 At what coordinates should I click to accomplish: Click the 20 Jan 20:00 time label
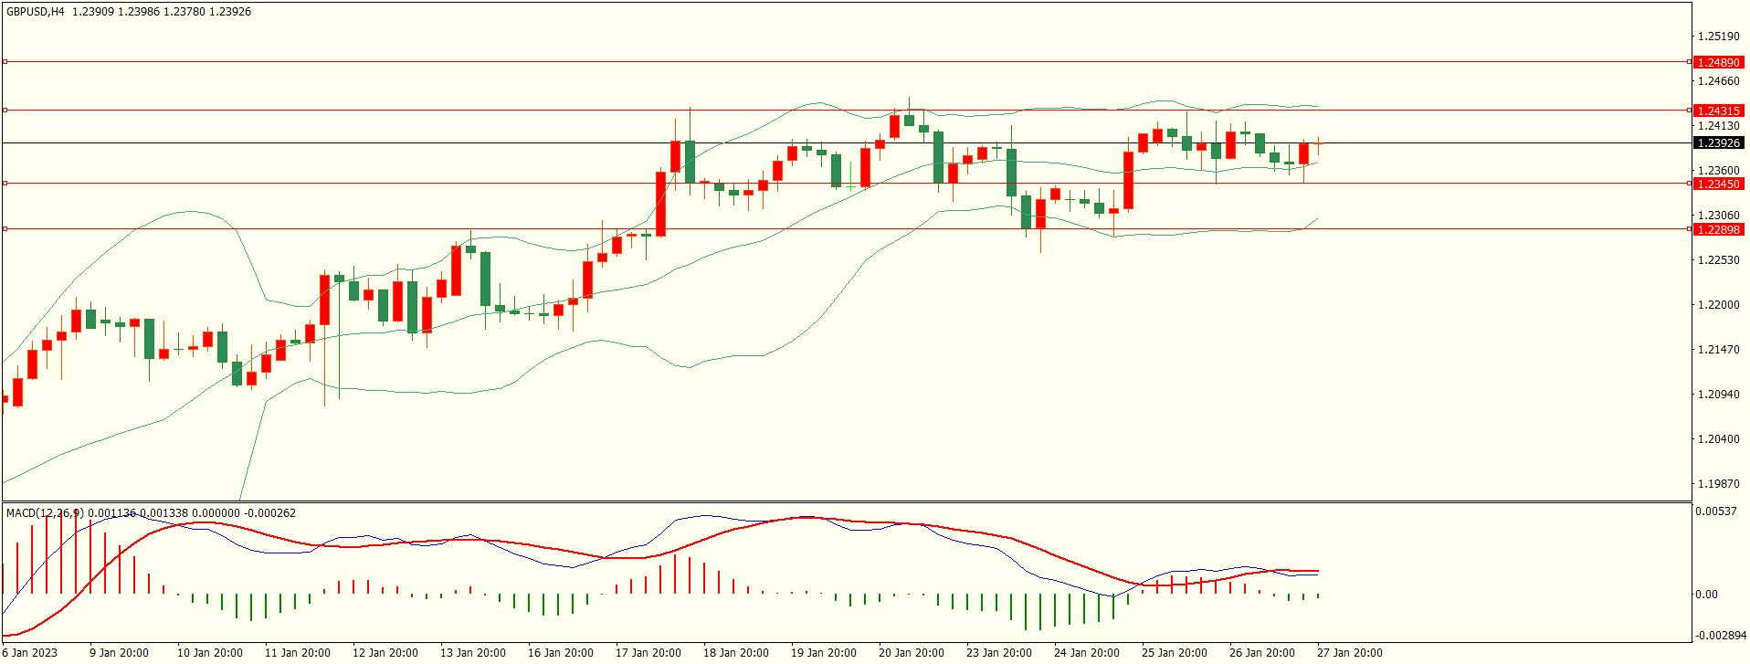912,653
